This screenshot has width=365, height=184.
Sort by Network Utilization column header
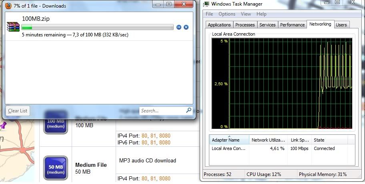pyautogui.click(x=269, y=140)
